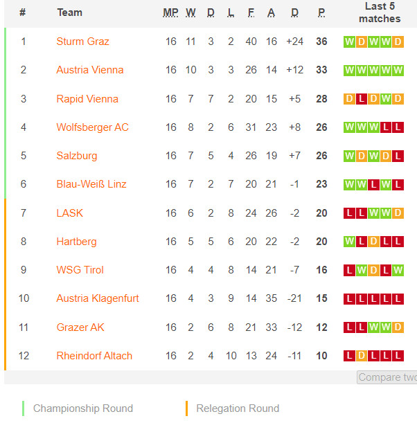Image resolution: width=417 pixels, height=423 pixels.
Task: Click Hartberg's green W result badge
Action: click(x=349, y=242)
